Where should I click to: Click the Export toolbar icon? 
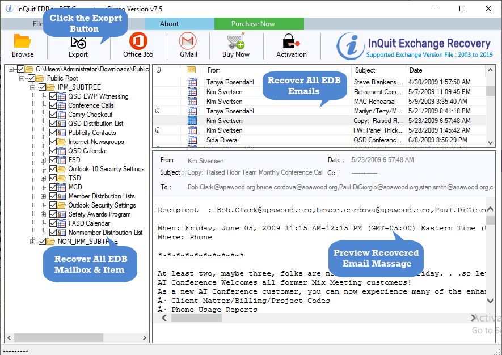(78, 43)
